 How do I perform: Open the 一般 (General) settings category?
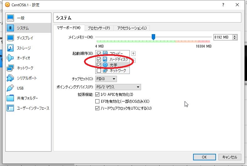pos(28,18)
